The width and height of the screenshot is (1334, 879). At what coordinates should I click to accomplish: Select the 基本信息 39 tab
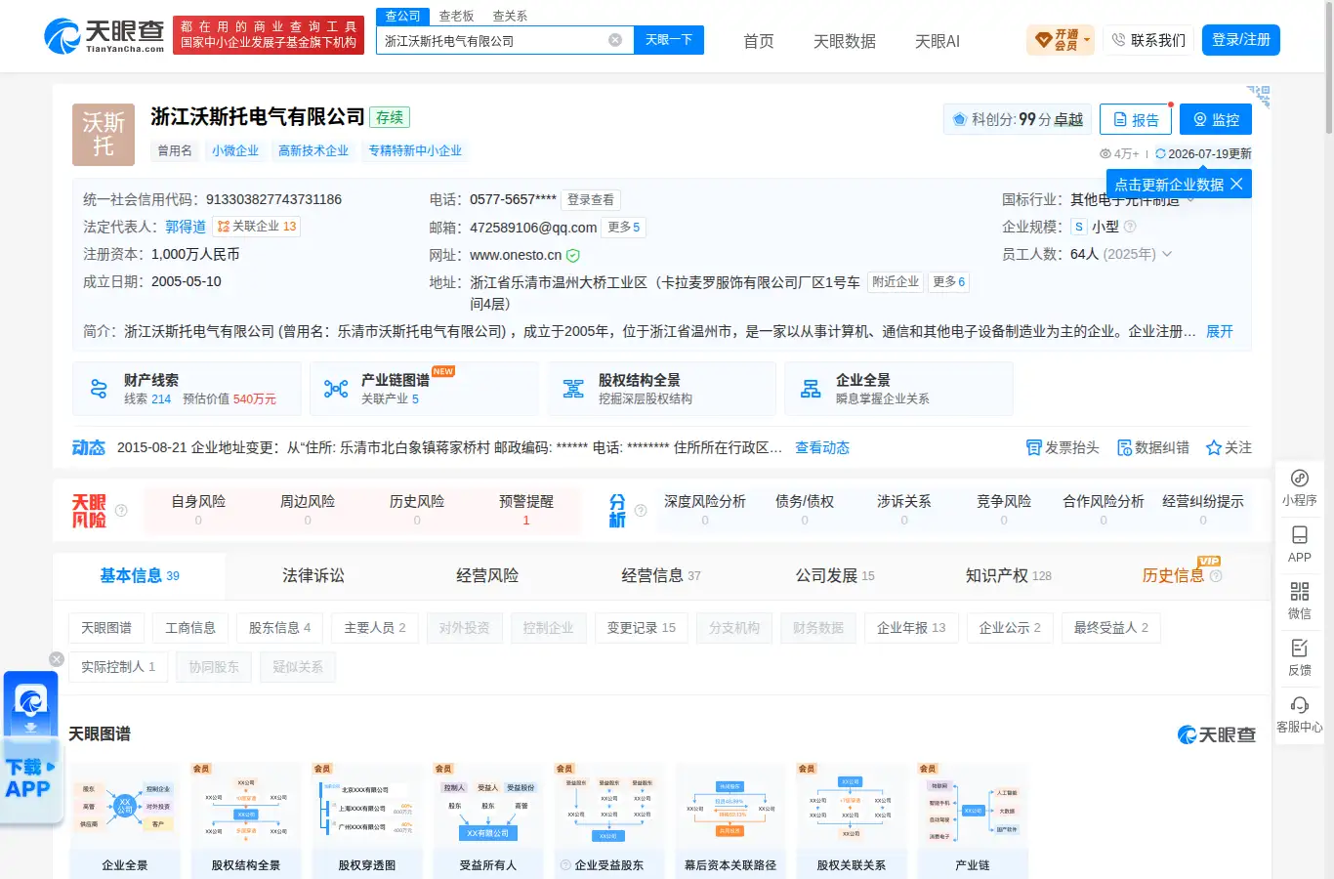[140, 576]
